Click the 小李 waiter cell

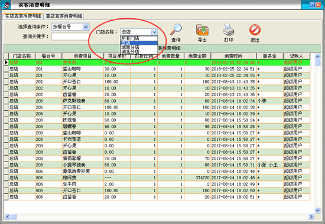point(269,101)
